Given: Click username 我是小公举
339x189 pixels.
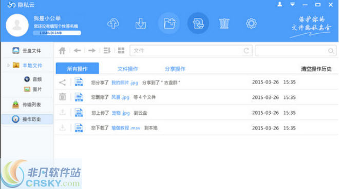Looking at the screenshot, I should tap(47, 18).
